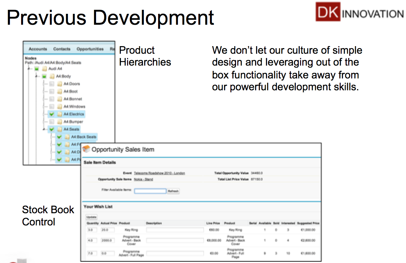Screen dimensions: 406x263
Task: Open the Opportunities tab
Action: click(90, 49)
